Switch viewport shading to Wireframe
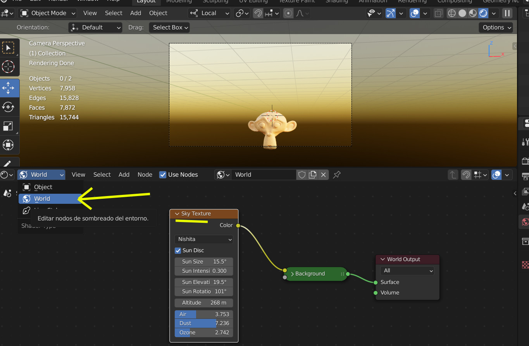Viewport: 529px width, 346px height. click(452, 13)
